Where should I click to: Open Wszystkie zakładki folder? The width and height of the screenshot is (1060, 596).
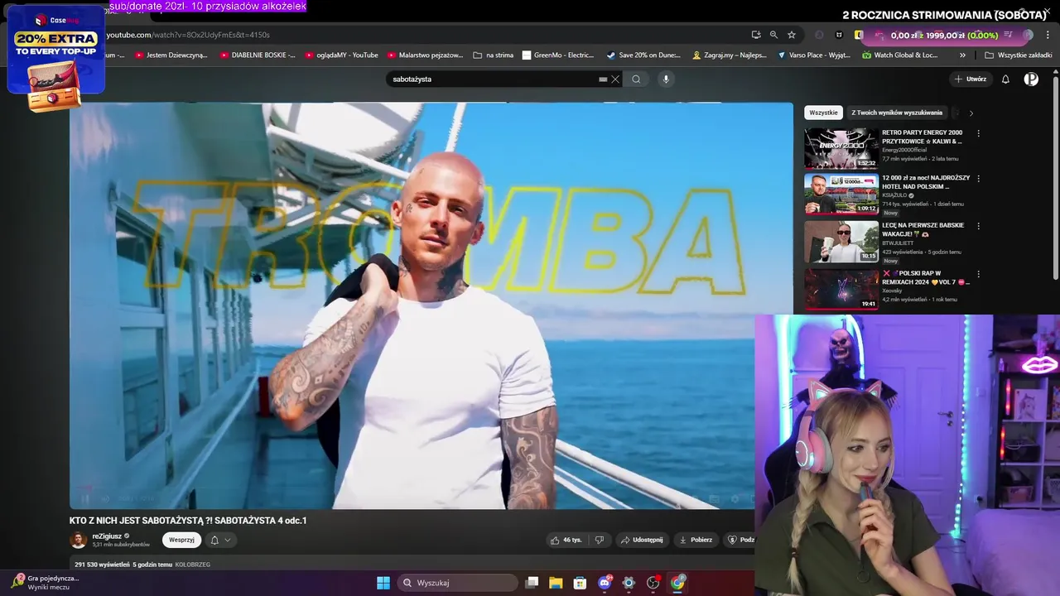(1018, 55)
